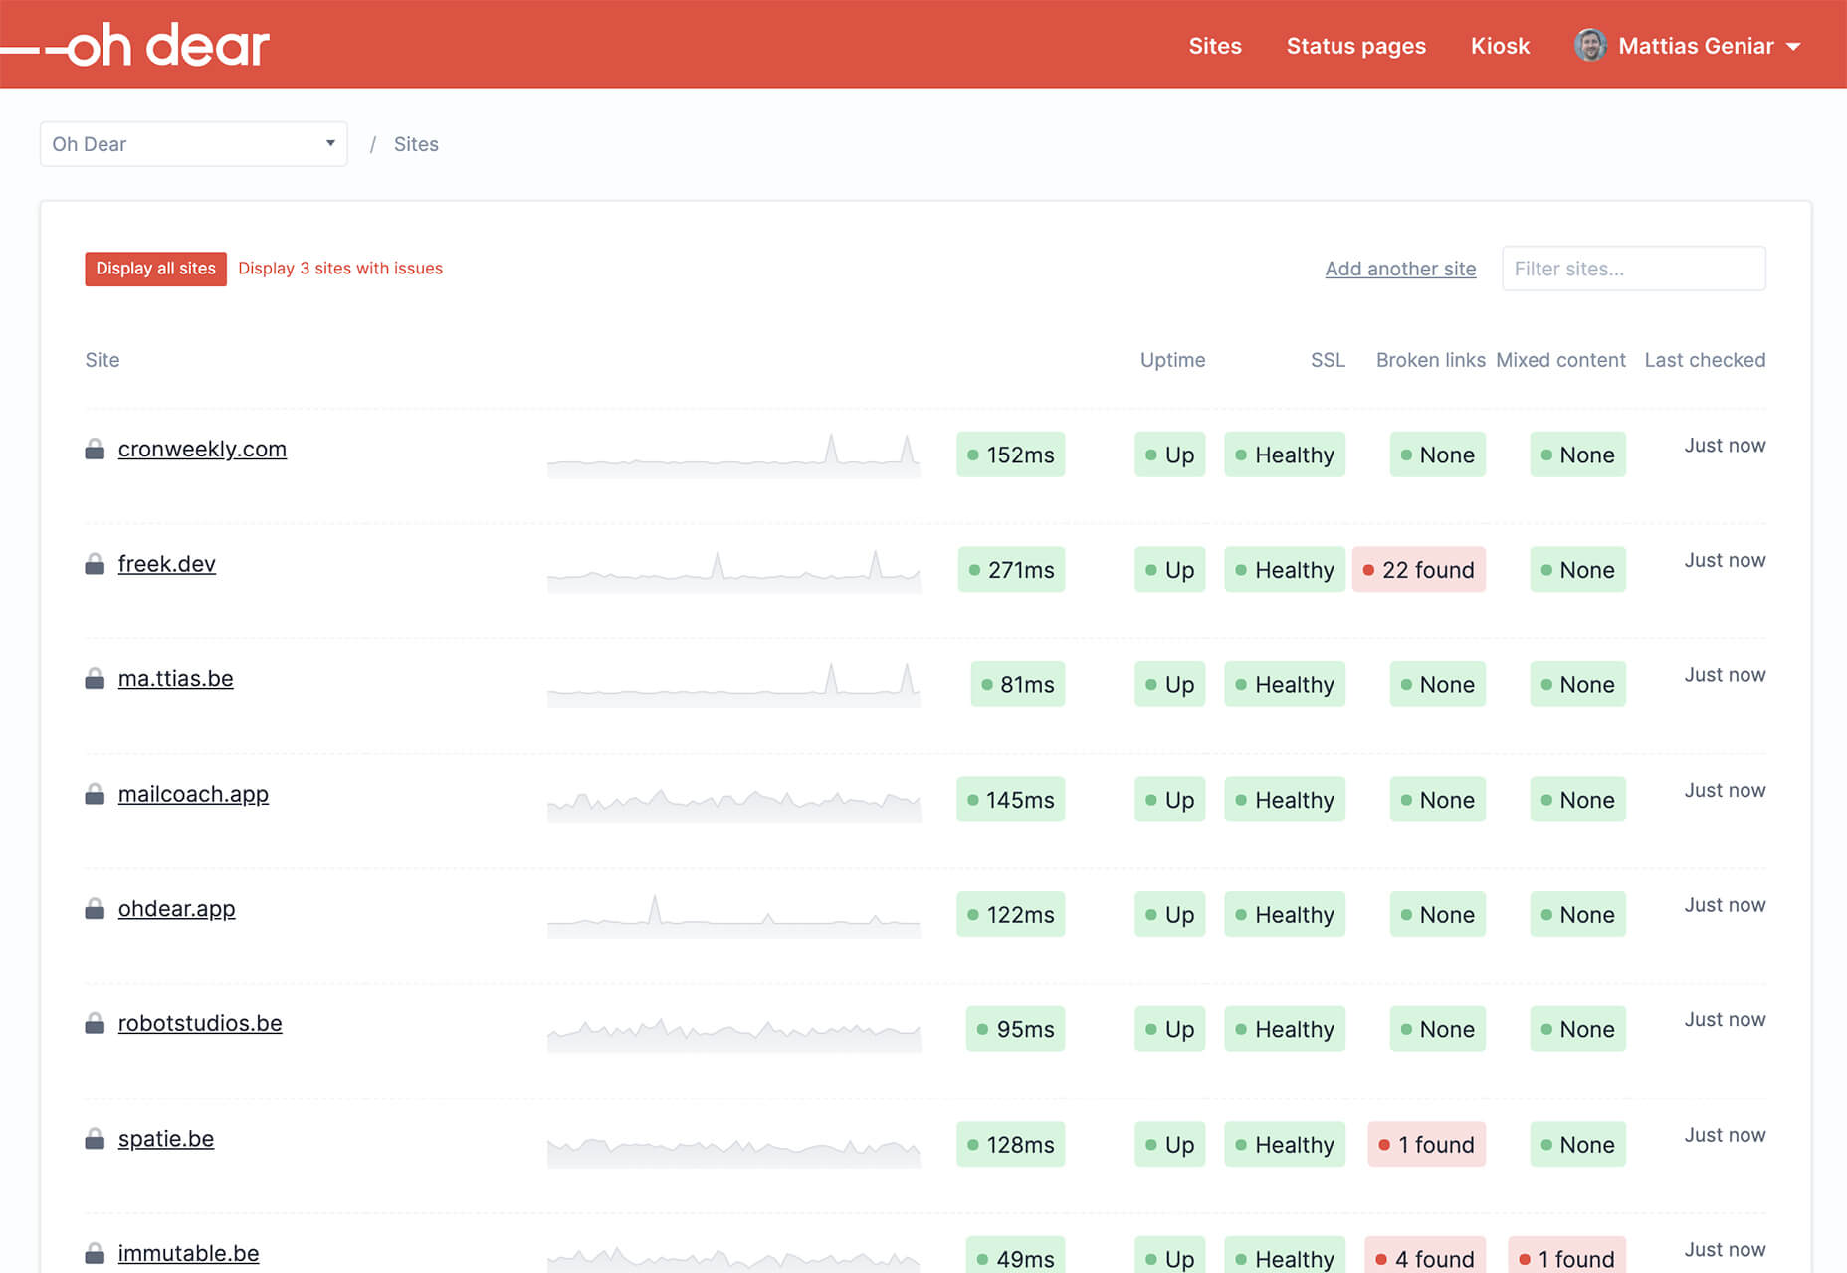
Task: Click the Oh Dear logo in header
Action: [x=135, y=46]
